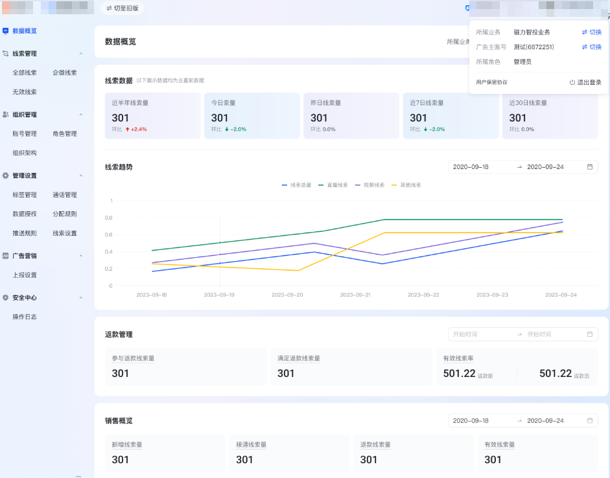Collapse 组织管理 section using its arrow
This screenshot has width=610, height=478.
tap(81, 115)
